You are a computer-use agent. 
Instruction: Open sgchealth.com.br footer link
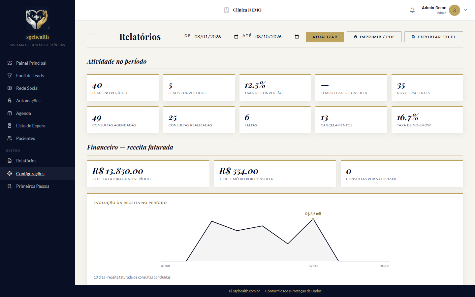pos(244,291)
